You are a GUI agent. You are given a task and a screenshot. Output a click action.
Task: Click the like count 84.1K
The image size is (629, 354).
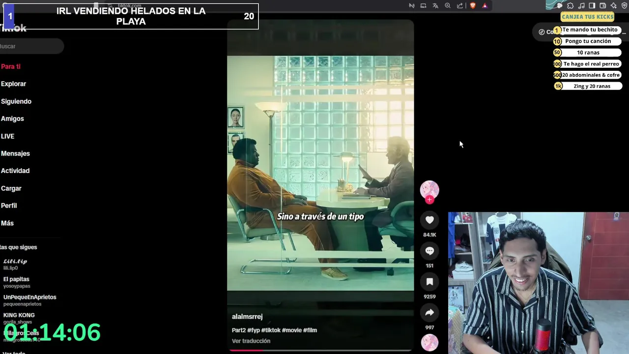pos(429,235)
